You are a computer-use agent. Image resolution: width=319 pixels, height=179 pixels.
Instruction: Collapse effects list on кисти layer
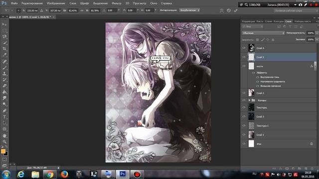pyautogui.click(x=316, y=66)
